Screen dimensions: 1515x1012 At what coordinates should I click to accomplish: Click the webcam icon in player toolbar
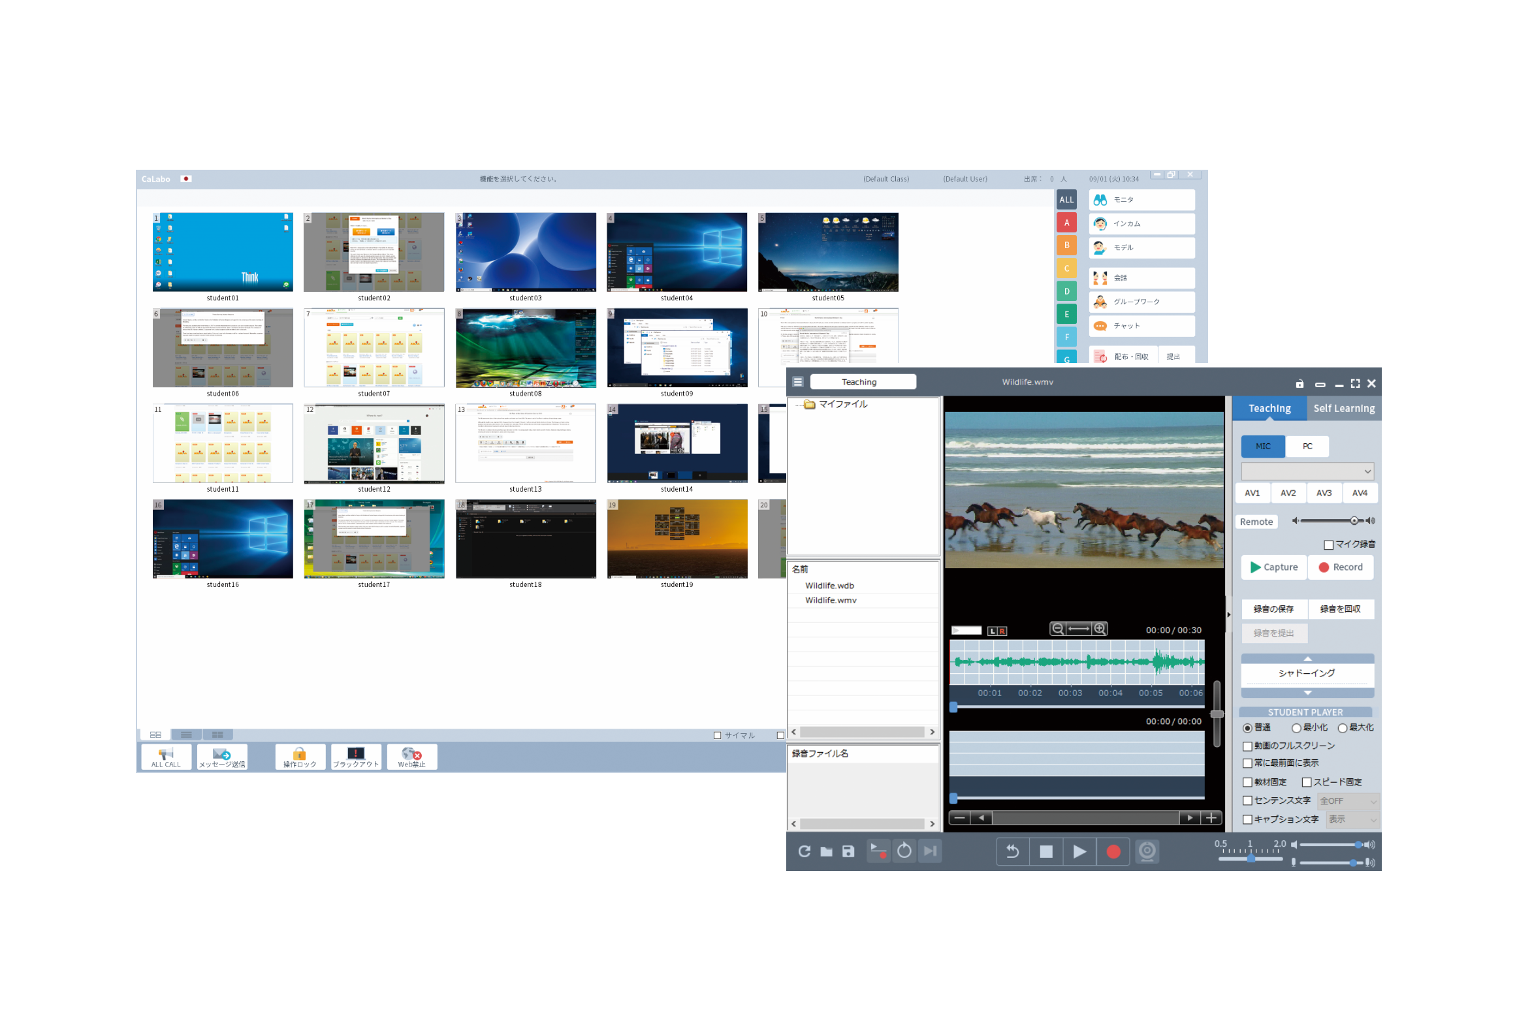1147,851
